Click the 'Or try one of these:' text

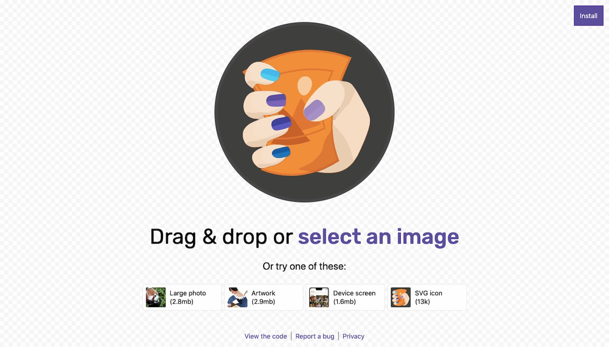tap(304, 266)
